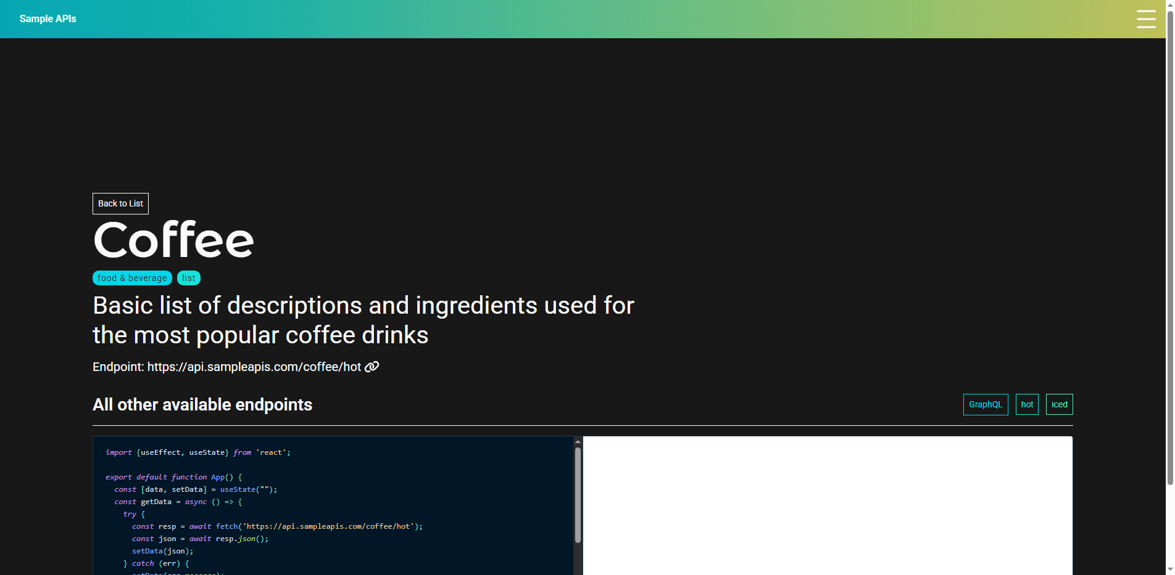The image size is (1175, 575).
Task: Click inside the React code snippet panel
Action: tap(333, 505)
